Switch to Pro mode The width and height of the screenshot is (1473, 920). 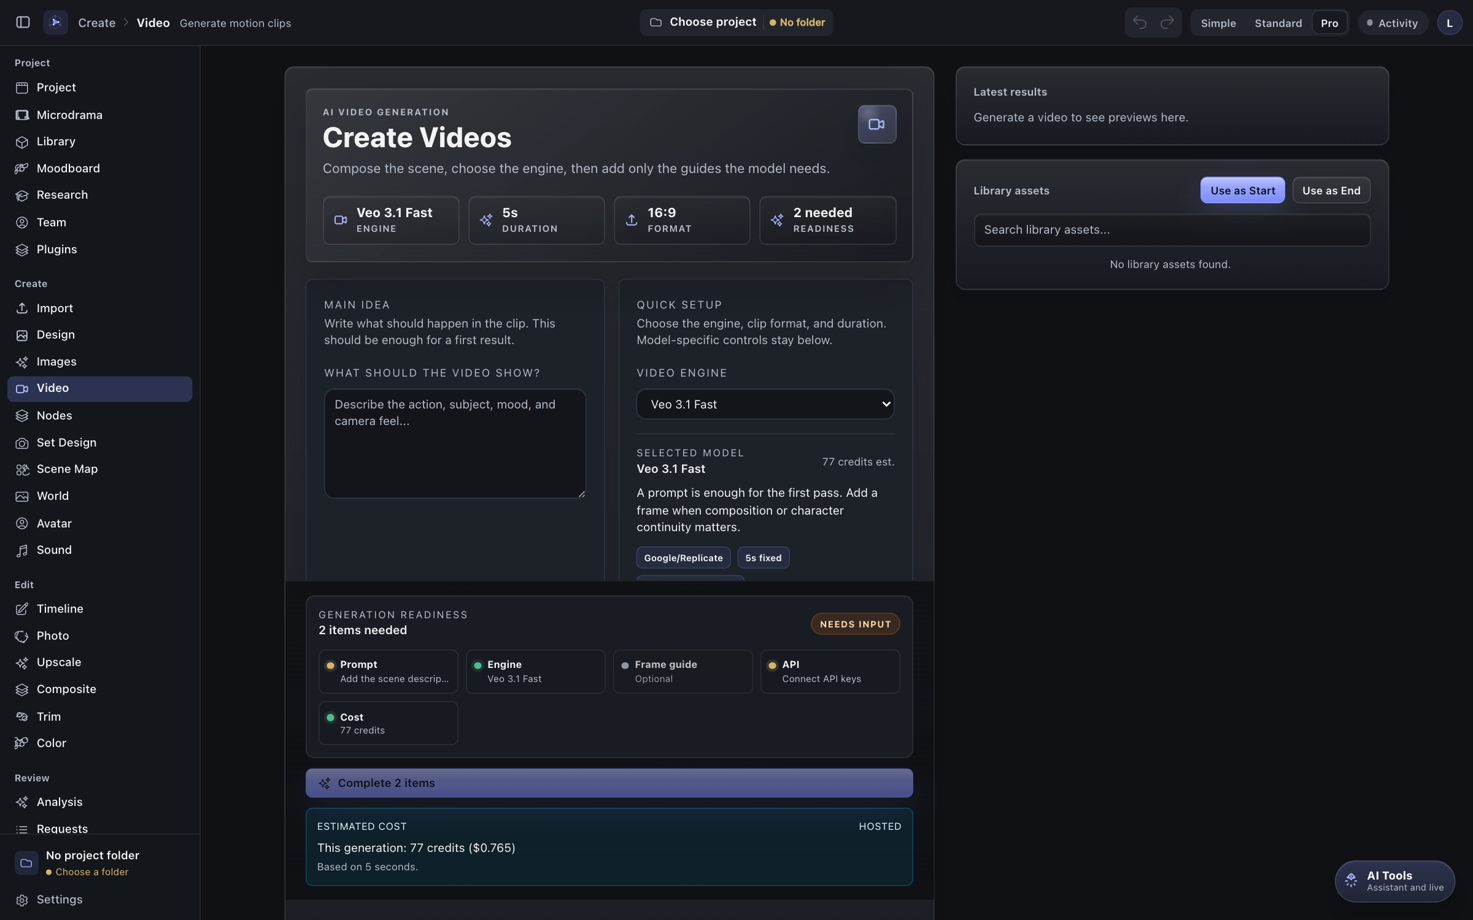[x=1329, y=23]
